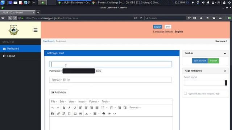Log out via the sidebar Logout link

tap(11, 56)
